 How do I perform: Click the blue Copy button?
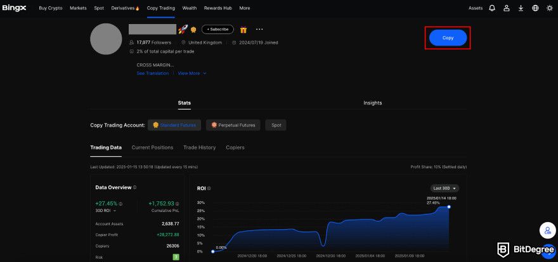[448, 37]
